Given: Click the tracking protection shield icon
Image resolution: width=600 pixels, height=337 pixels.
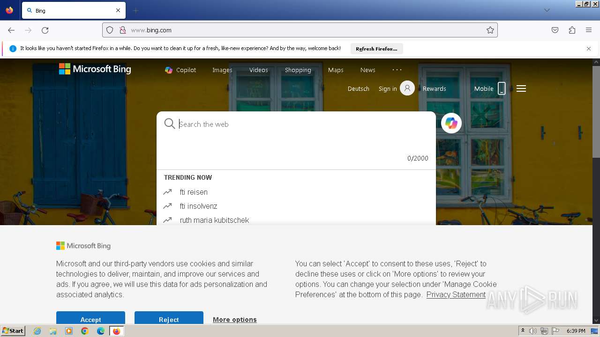Looking at the screenshot, I should 110,30.
